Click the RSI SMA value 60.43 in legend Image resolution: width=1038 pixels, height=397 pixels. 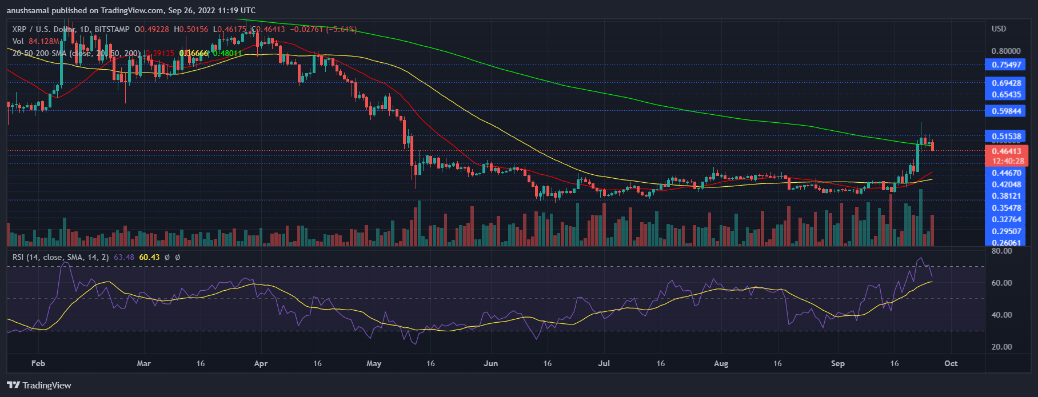point(149,257)
